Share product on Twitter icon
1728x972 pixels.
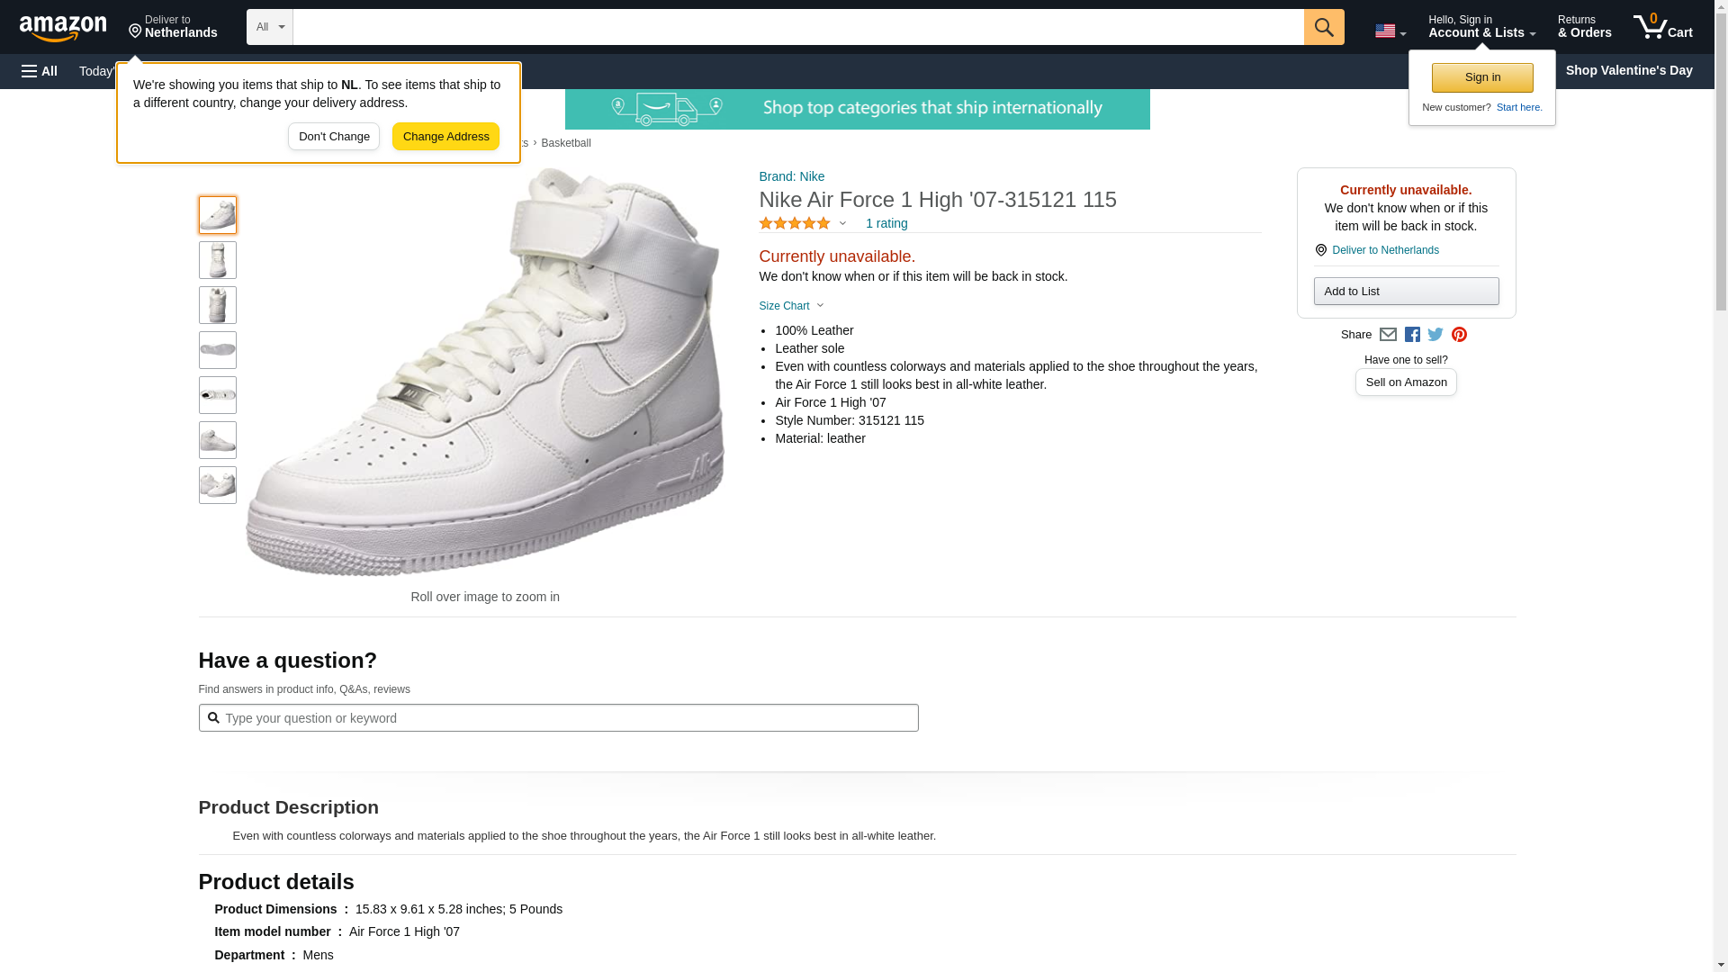pyautogui.click(x=1435, y=335)
